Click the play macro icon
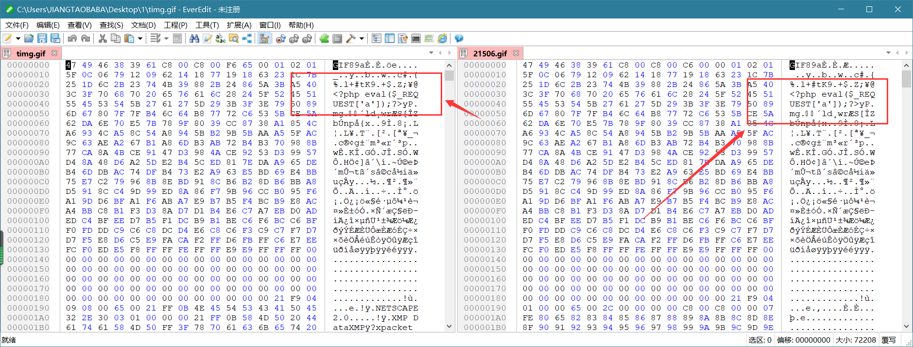Viewport: 913px width, 347px height. pos(293,38)
